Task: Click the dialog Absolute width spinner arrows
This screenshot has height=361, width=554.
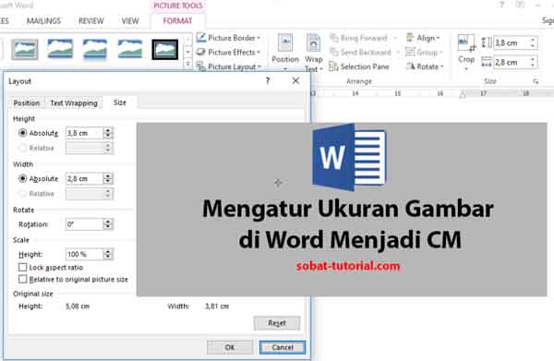Action: 108,179
